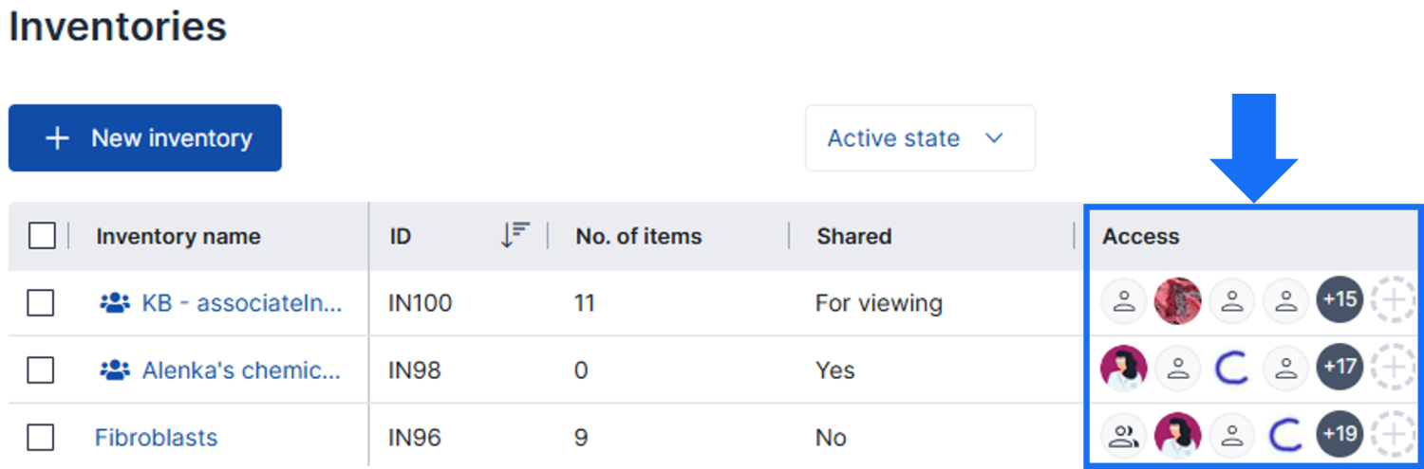Click the first woman avatar in IN98 row

tap(1124, 368)
